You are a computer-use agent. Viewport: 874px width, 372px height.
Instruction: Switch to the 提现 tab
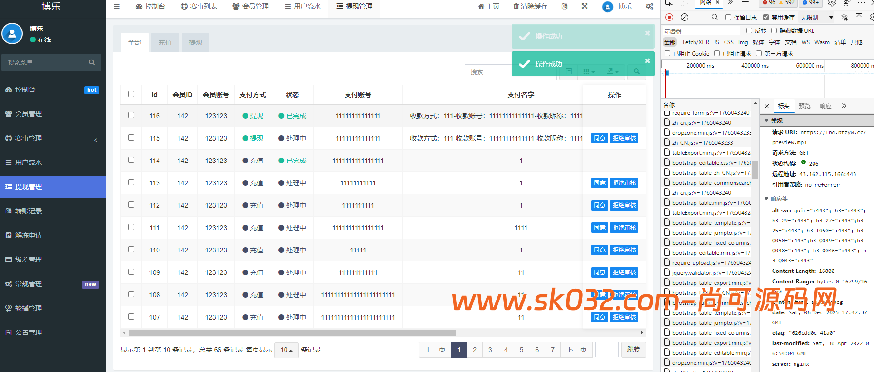[196, 42]
